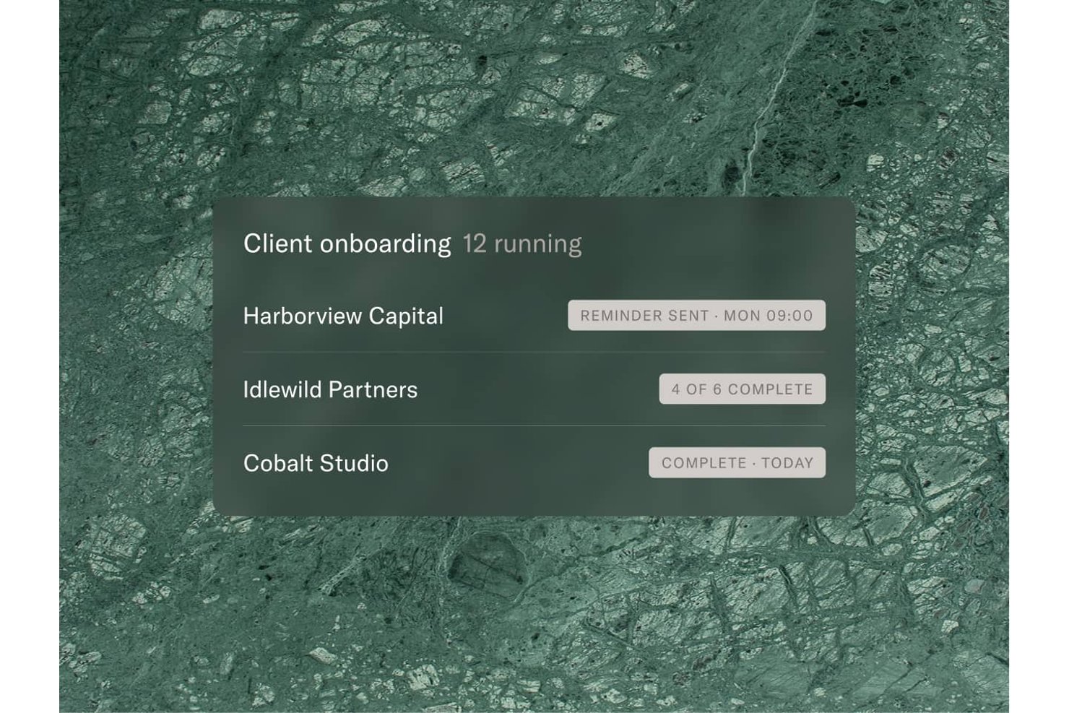Click the '4 of 6 complete' badge
The width and height of the screenshot is (1069, 713).
tap(742, 389)
